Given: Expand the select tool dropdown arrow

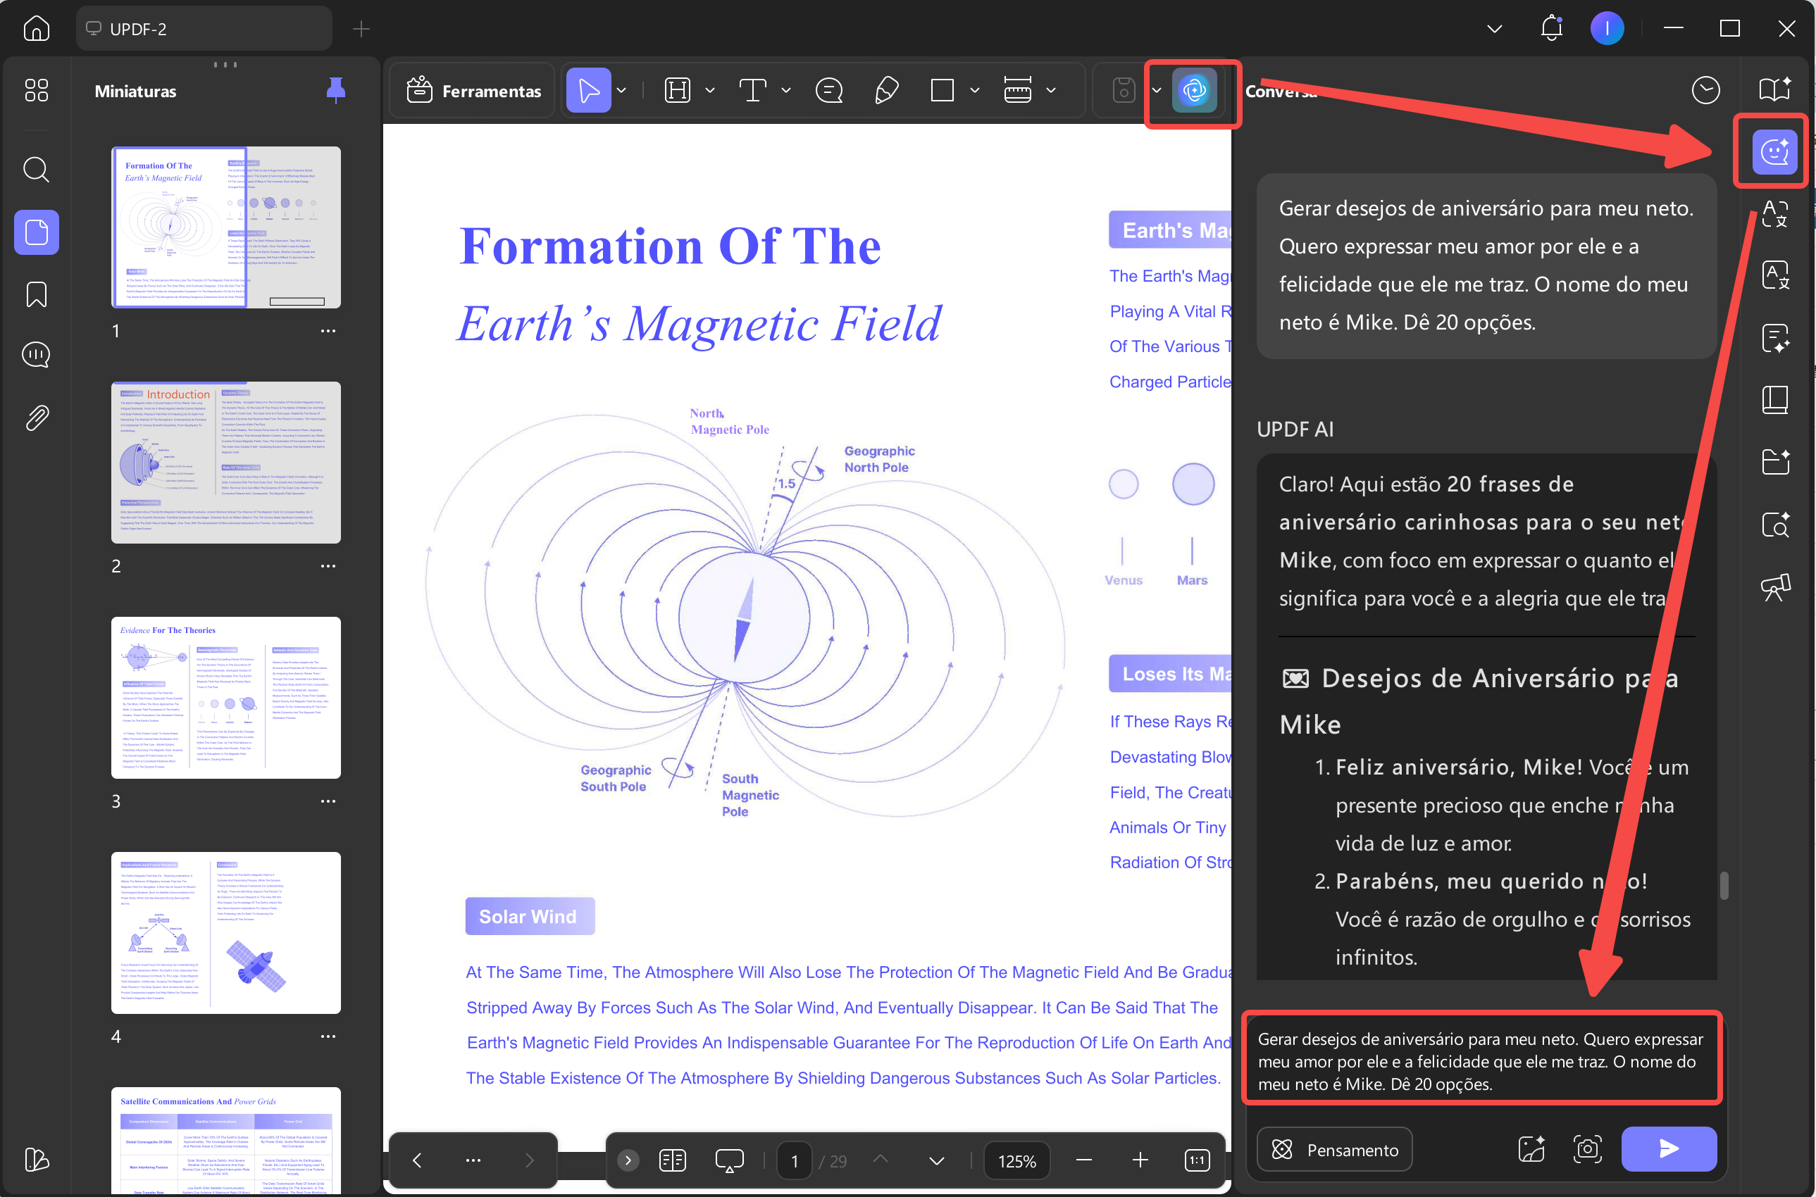Looking at the screenshot, I should pyautogui.click(x=621, y=91).
